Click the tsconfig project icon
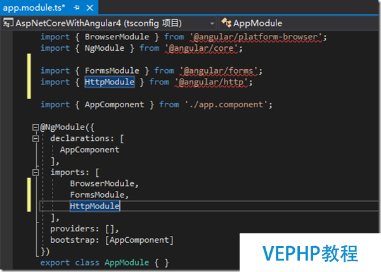This screenshot has width=381, height=272. 8,23
